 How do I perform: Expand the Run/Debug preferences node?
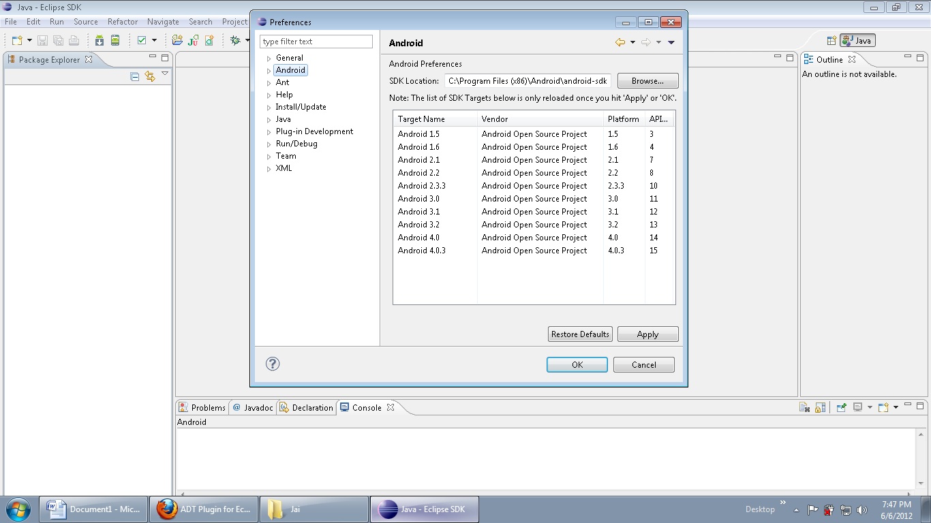coord(269,144)
